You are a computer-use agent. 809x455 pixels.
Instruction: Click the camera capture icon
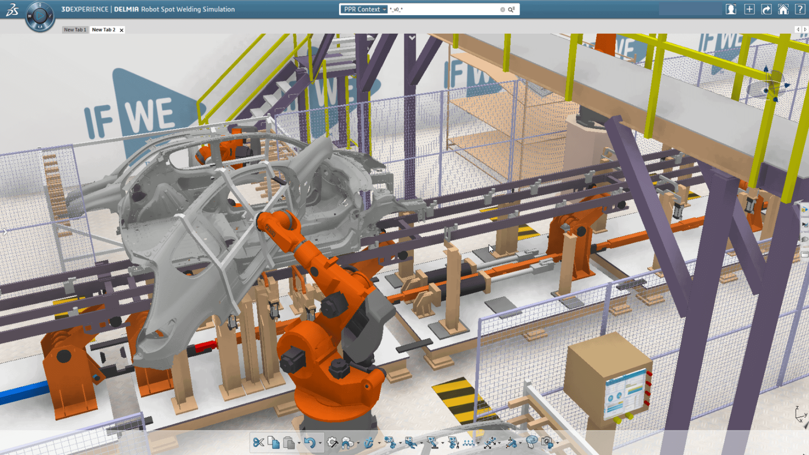click(x=547, y=442)
